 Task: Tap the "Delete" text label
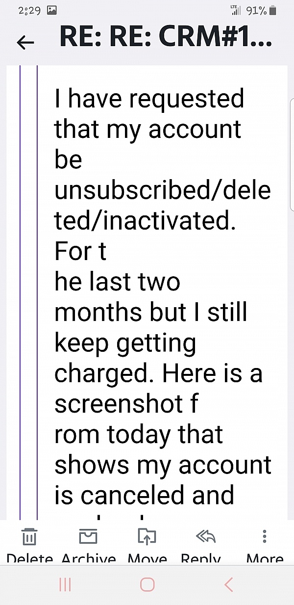point(30,559)
